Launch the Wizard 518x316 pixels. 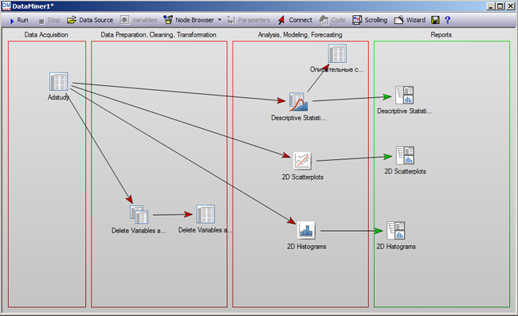(x=410, y=20)
